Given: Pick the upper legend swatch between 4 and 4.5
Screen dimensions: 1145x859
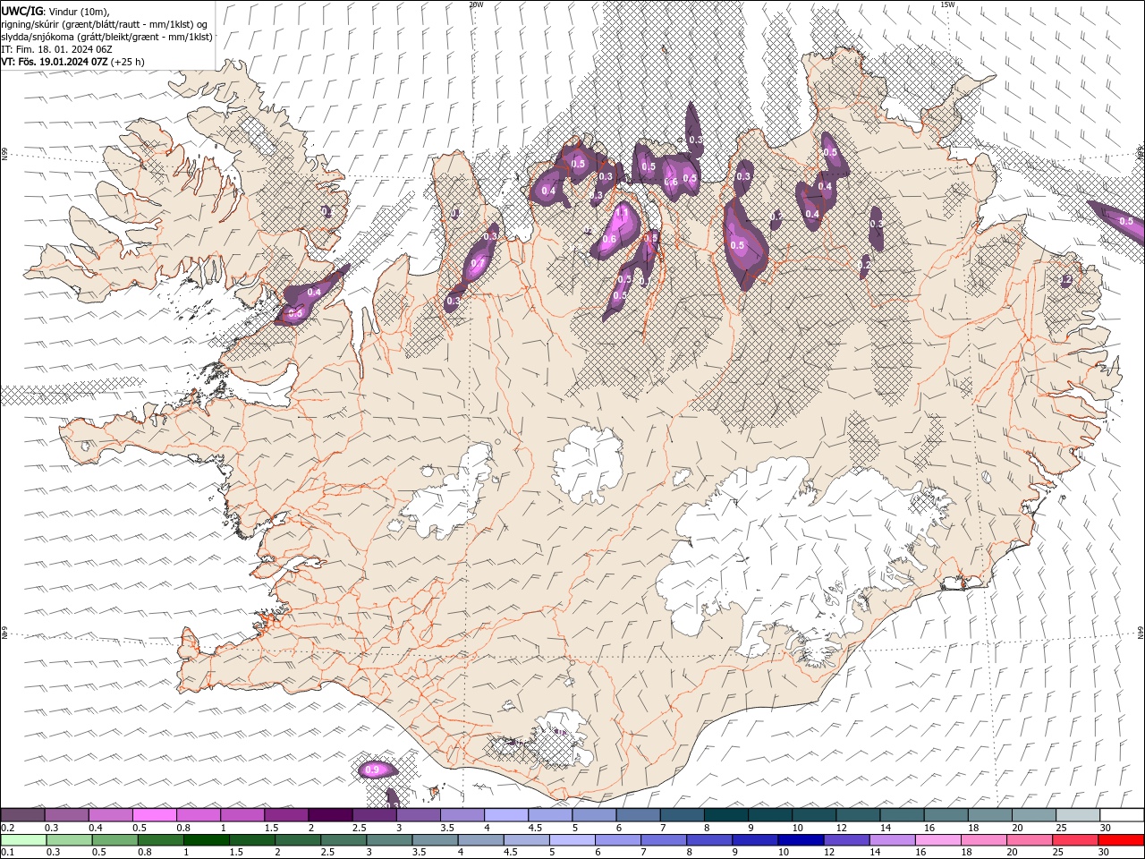Looking at the screenshot, I should tap(506, 815).
